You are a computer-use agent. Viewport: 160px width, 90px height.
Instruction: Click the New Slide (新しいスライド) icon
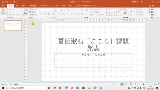tap(26, 10)
